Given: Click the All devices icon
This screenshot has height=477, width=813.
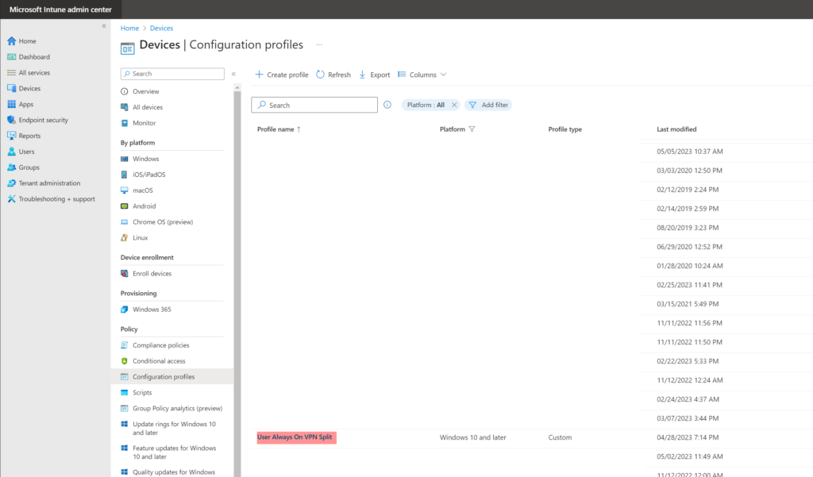Looking at the screenshot, I should pyautogui.click(x=125, y=107).
